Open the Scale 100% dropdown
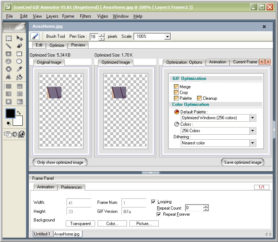This screenshot has width=278, height=242. pos(167,37)
